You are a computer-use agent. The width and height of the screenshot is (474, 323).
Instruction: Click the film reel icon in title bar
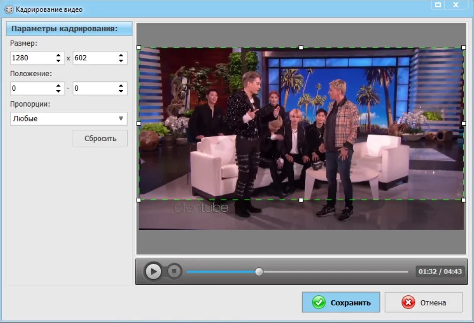pyautogui.click(x=9, y=10)
